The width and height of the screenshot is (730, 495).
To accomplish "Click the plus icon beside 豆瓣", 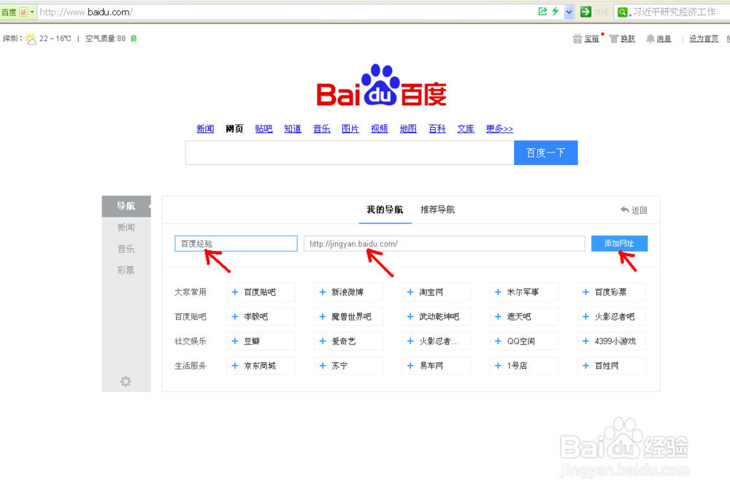I will pos(235,341).
